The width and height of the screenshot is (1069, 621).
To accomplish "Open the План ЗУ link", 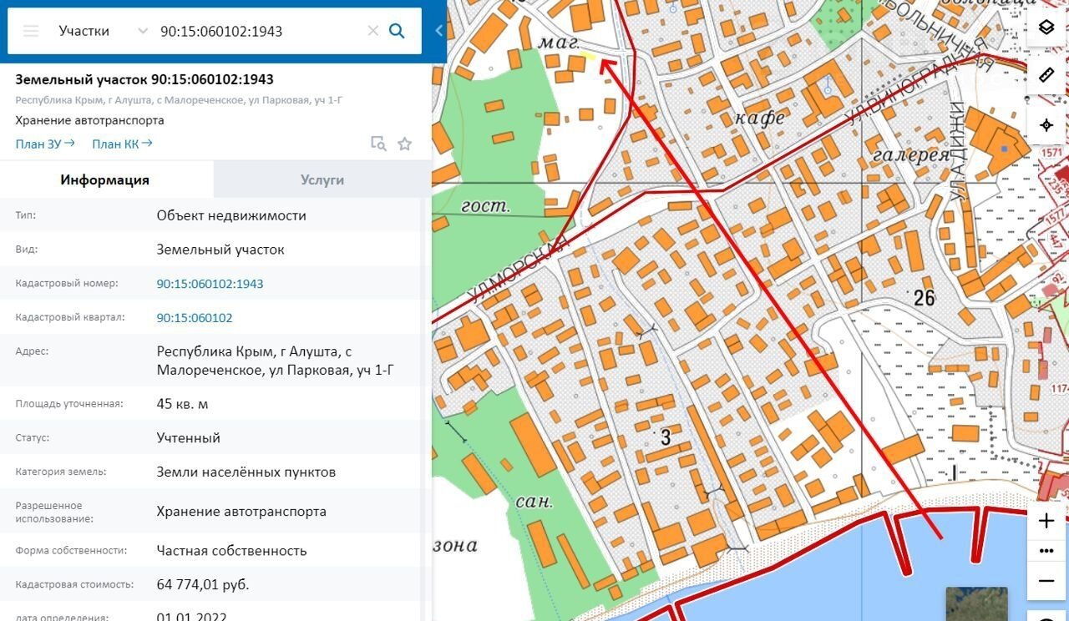I will pyautogui.click(x=45, y=144).
